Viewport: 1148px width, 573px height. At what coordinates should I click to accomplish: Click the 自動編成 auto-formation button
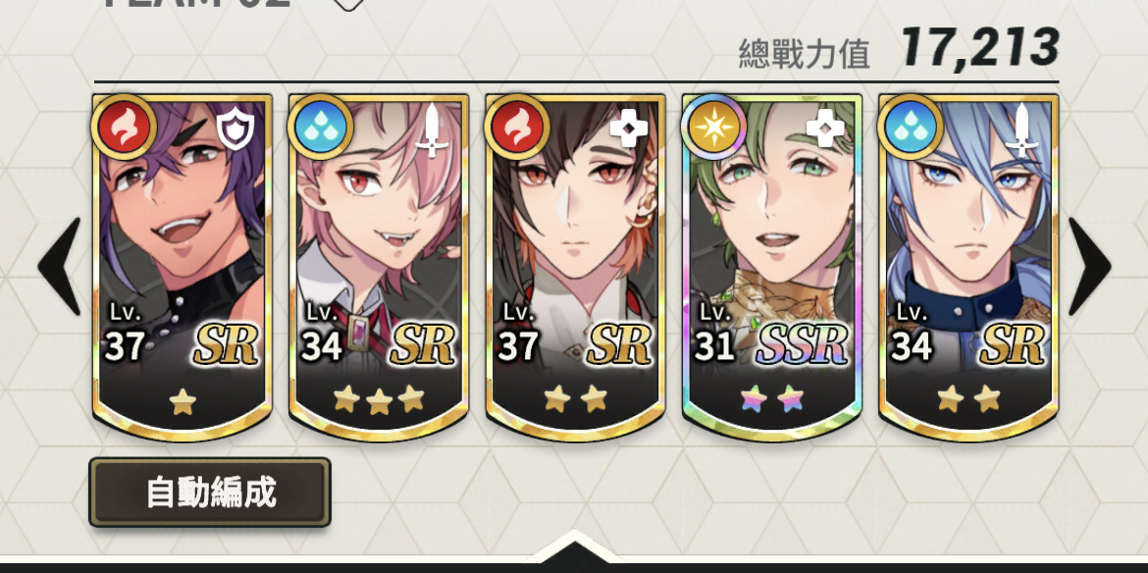(210, 493)
